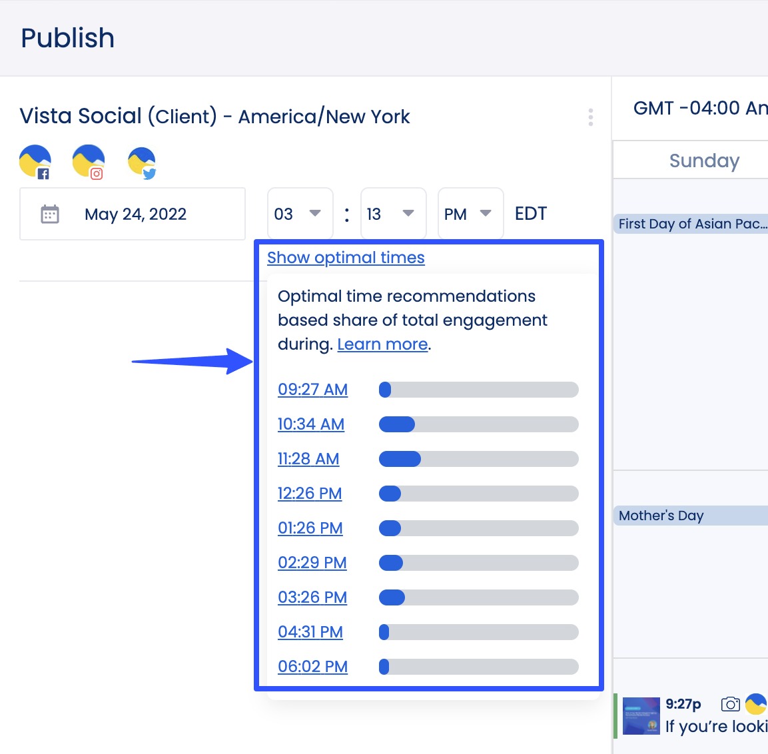Open the hour dropdown showing 03
Image resolution: width=768 pixels, height=754 pixels.
[300, 214]
